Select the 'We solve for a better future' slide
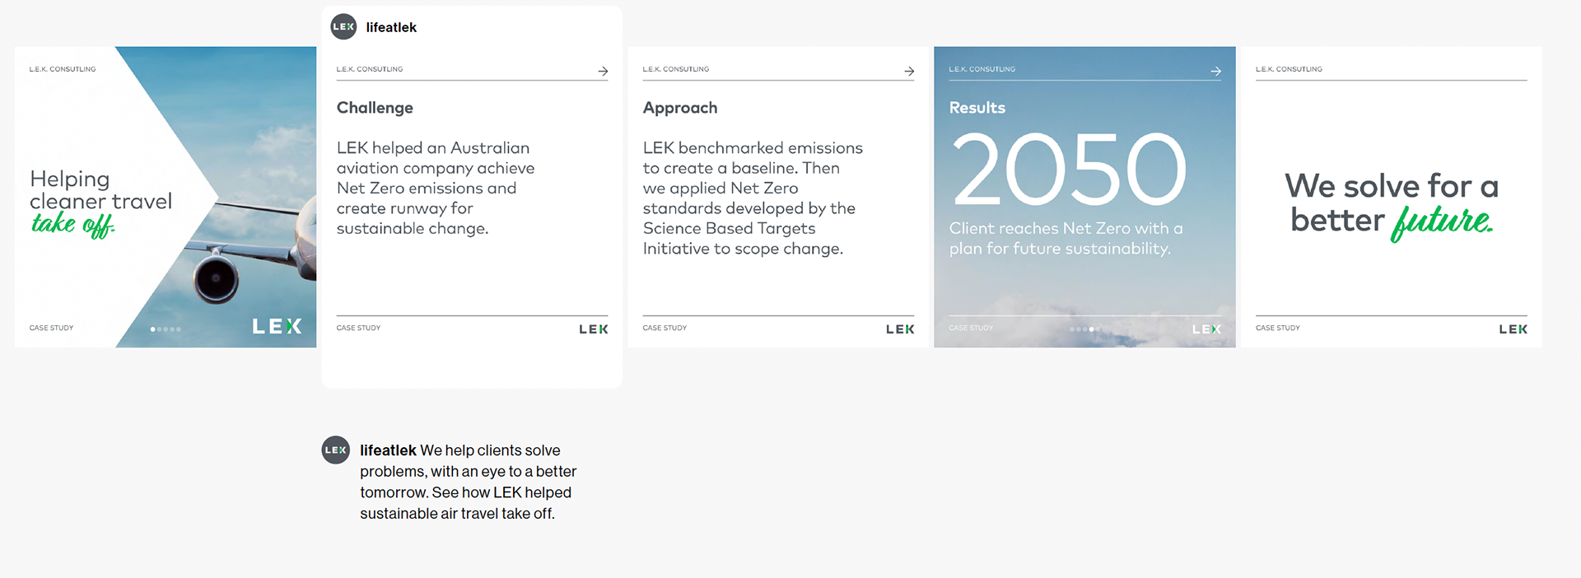Screen dimensions: 1581x578 [x=1392, y=197]
